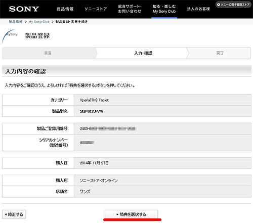Click the 製品型名 row label
This screenshot has width=253, height=223.
click(60, 111)
